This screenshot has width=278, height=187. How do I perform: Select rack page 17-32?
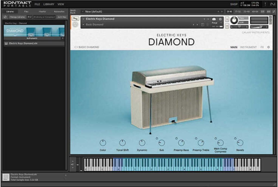[238, 11]
